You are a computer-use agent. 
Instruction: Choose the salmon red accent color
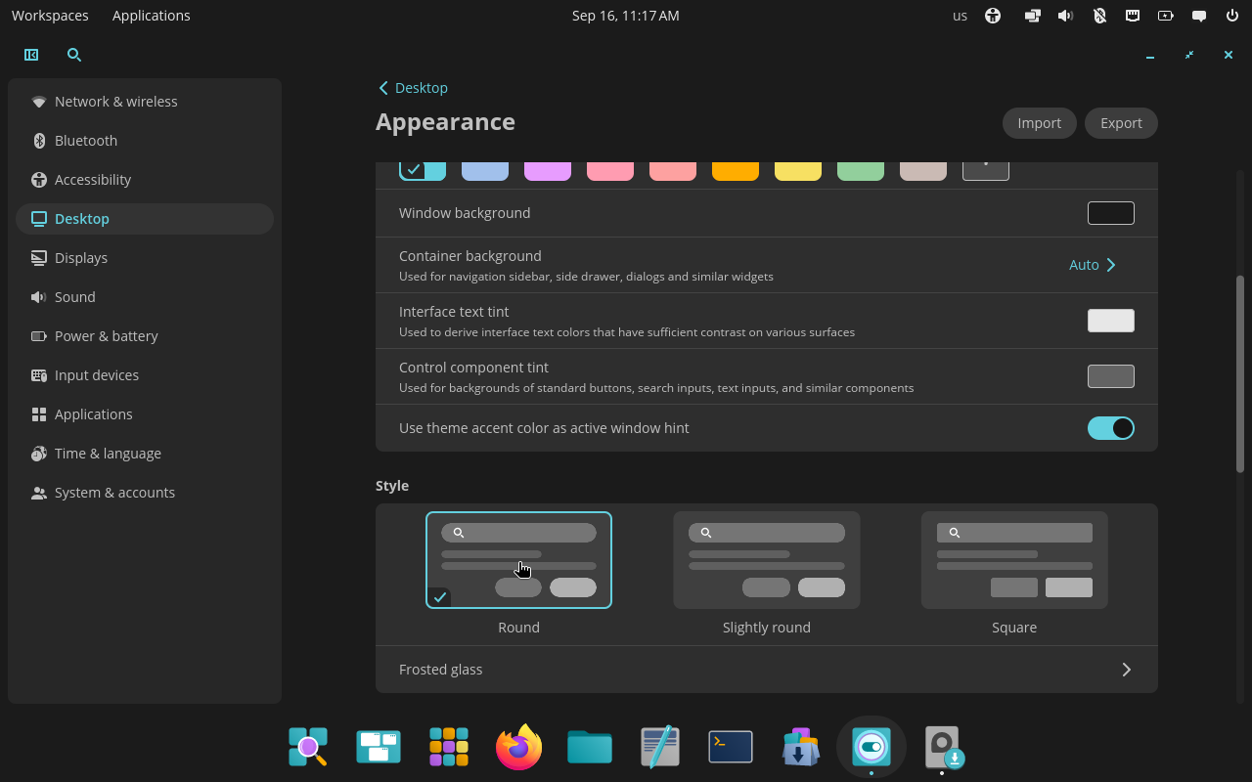click(673, 171)
